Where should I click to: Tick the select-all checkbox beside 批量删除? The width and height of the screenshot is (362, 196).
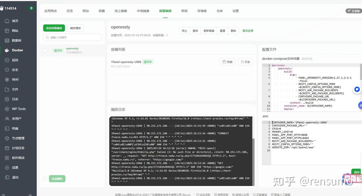(x=45, y=178)
